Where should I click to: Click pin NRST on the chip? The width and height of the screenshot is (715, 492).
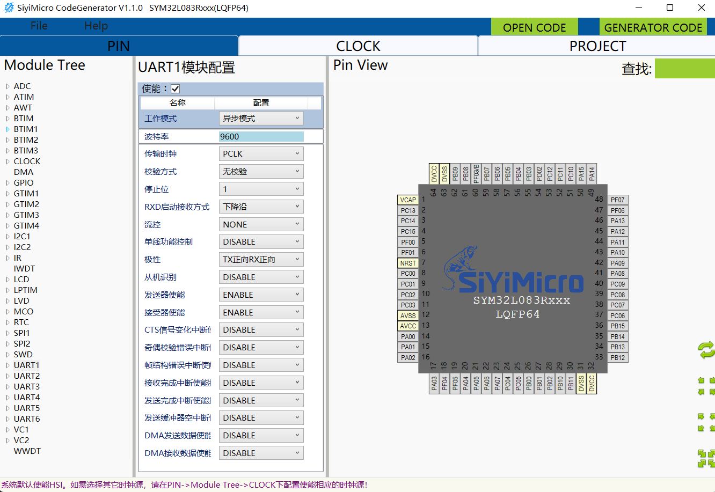(x=408, y=263)
